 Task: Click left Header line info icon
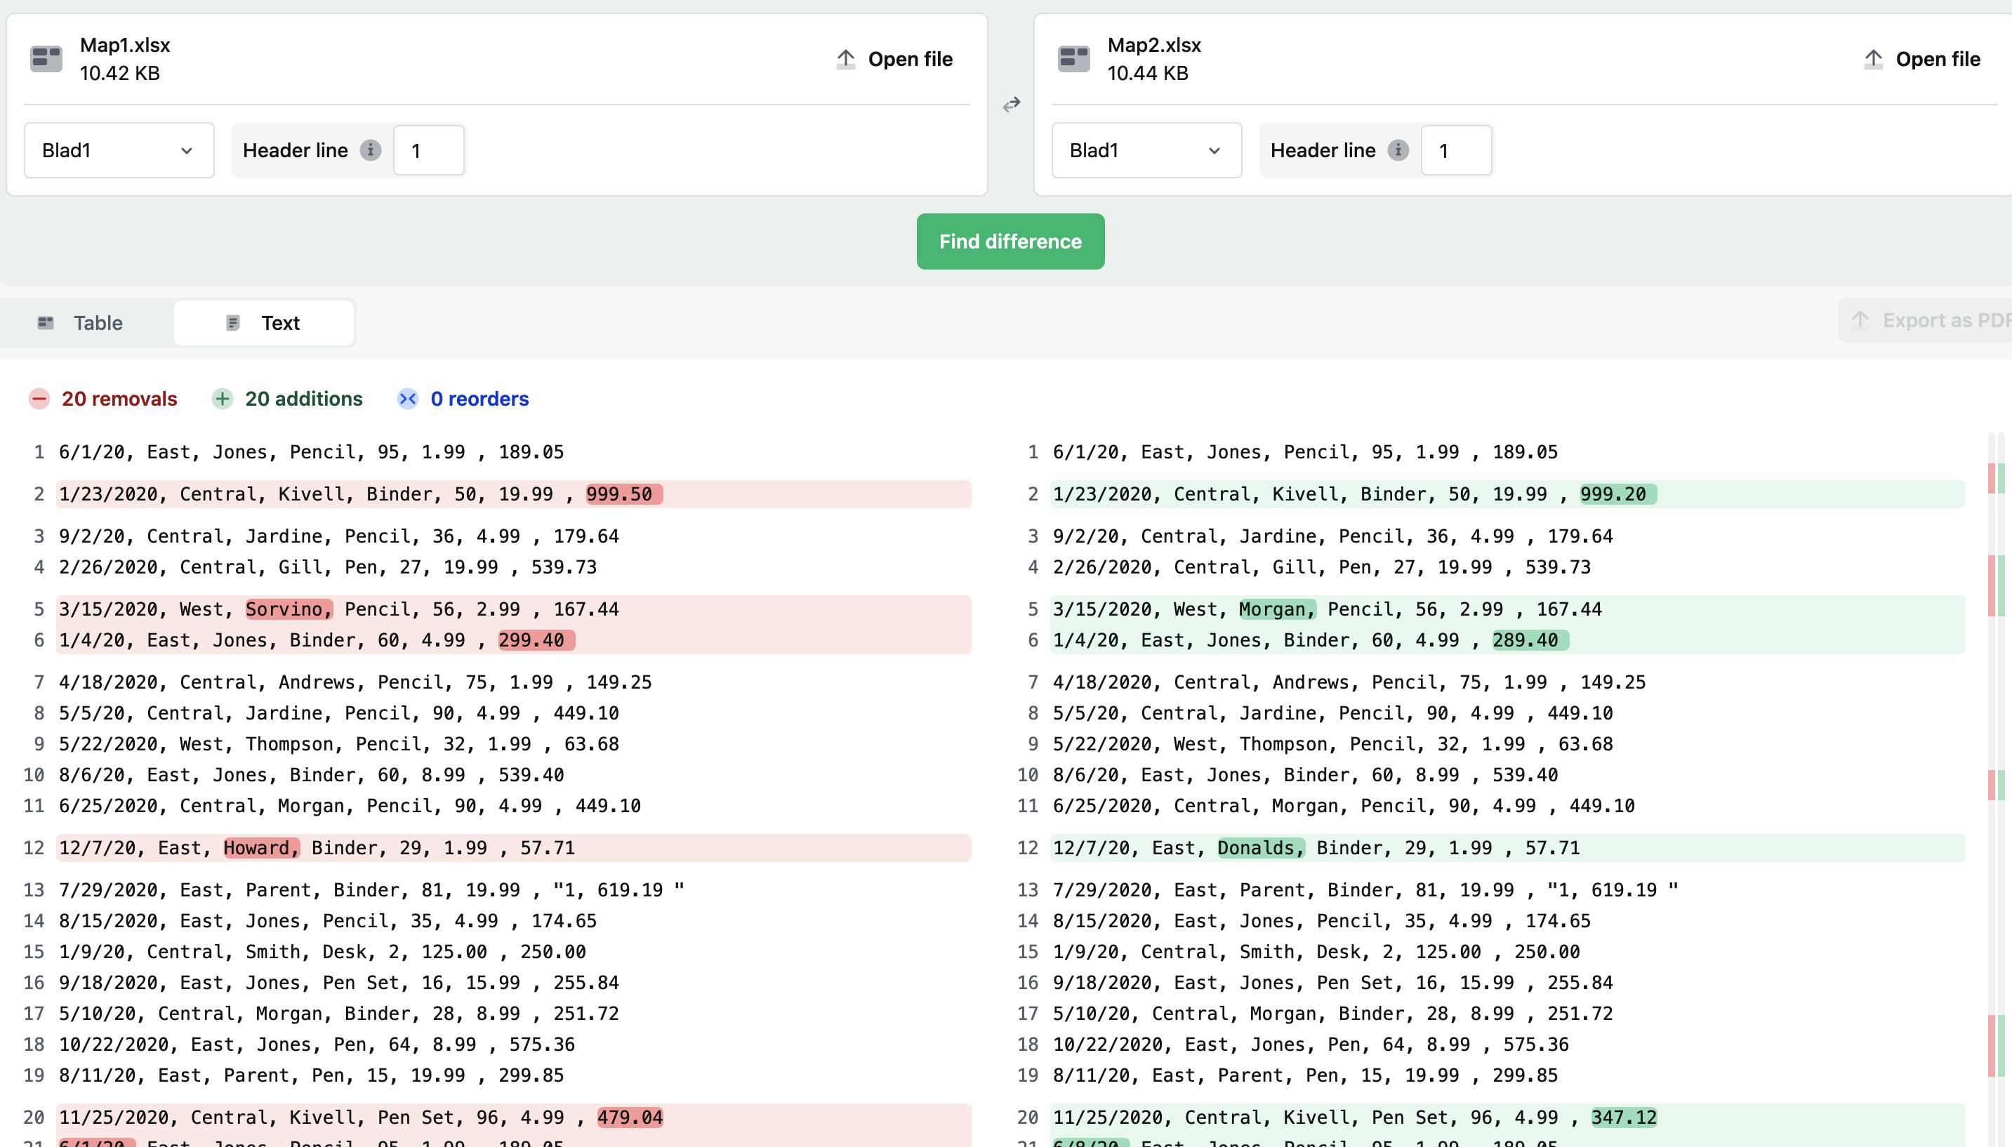370,150
